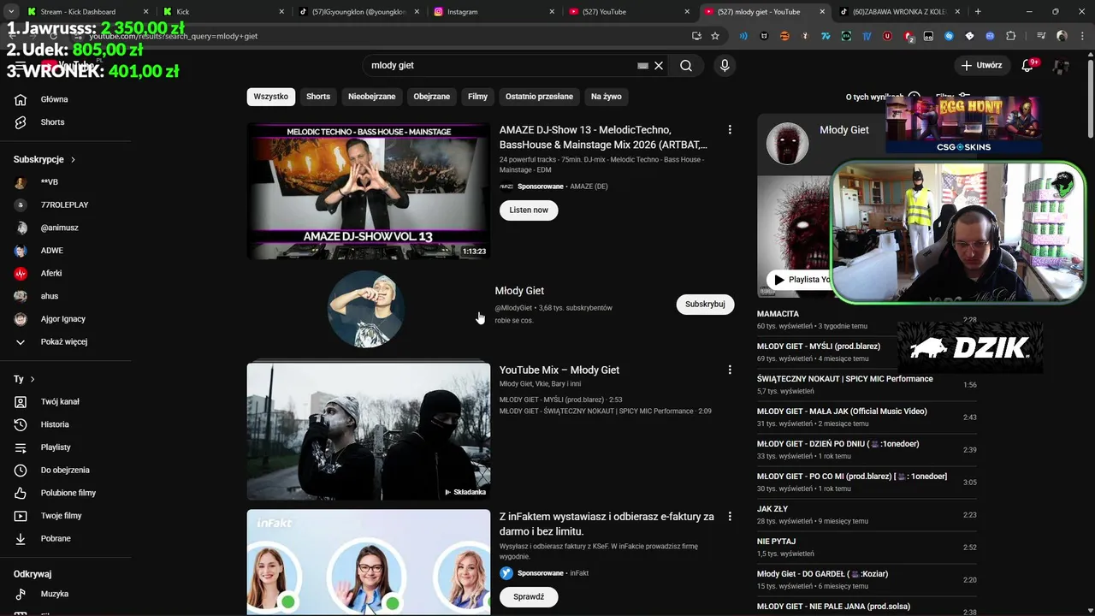1095x616 pixels.
Task: Start voice search with microphone icon
Action: pyautogui.click(x=725, y=65)
